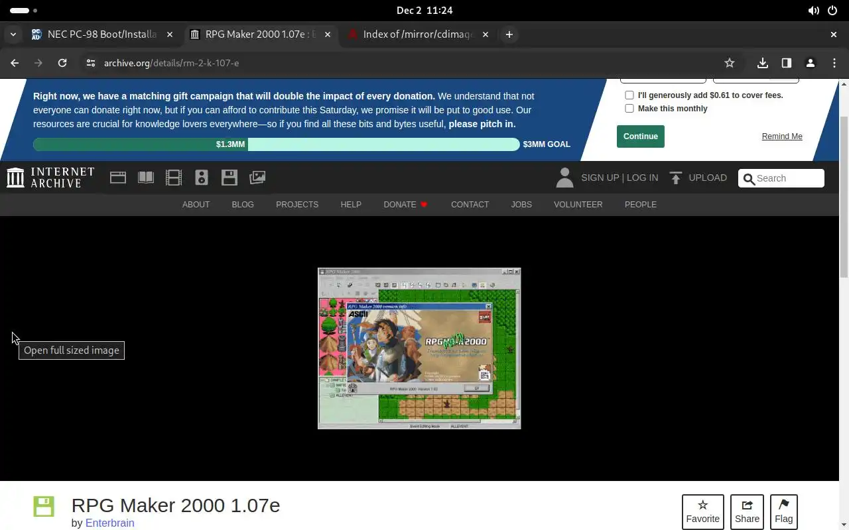The image size is (849, 530).
Task: Open the Chrome three-dot menu
Action: pos(834,63)
